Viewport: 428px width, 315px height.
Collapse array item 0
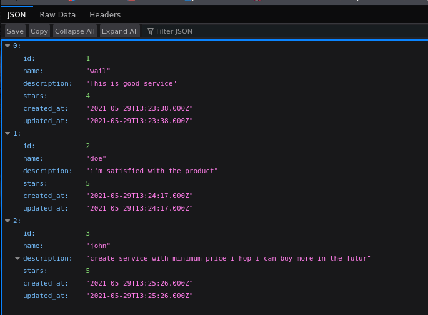point(7,46)
